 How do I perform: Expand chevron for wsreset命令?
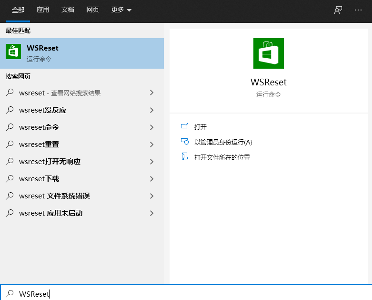coord(152,127)
